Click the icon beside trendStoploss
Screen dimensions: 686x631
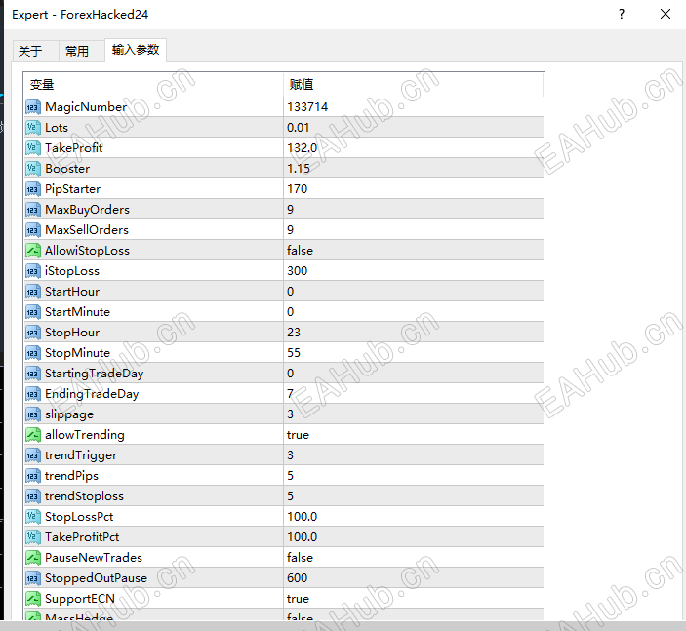[33, 496]
